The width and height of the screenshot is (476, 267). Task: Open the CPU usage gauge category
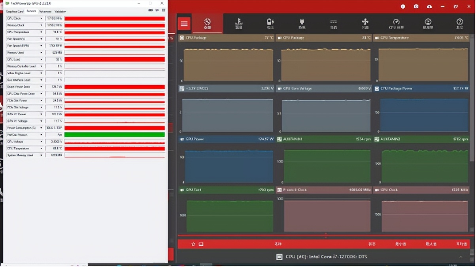click(396, 23)
